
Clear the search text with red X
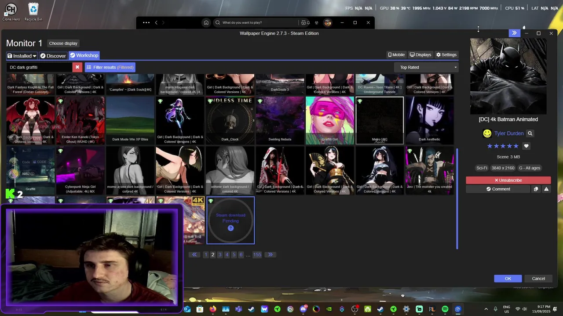click(77, 67)
